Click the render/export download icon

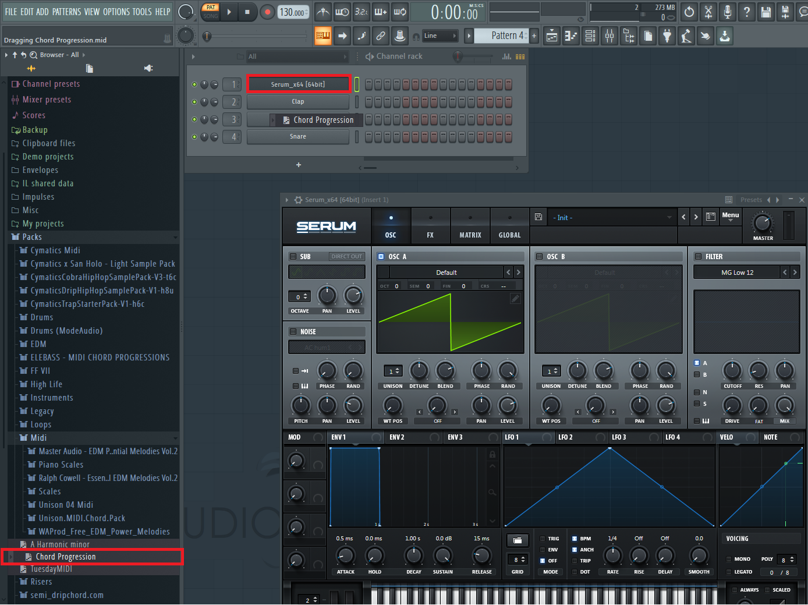click(725, 36)
